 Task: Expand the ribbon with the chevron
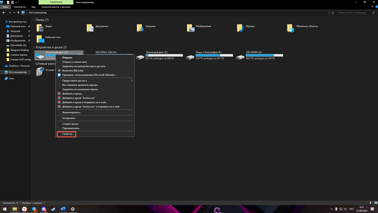(372, 7)
